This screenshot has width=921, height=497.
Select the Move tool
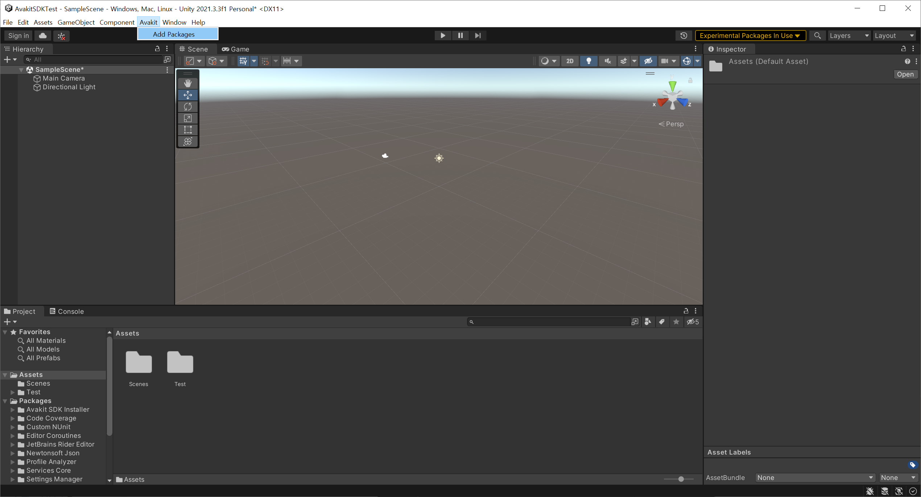pyautogui.click(x=187, y=95)
